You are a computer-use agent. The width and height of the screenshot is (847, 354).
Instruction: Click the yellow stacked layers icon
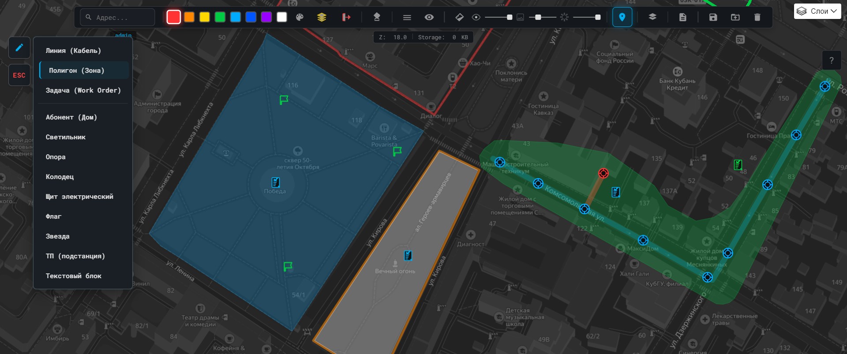coord(322,17)
